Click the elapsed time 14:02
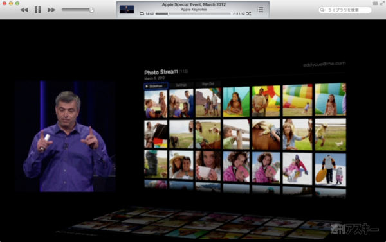 [149, 13]
